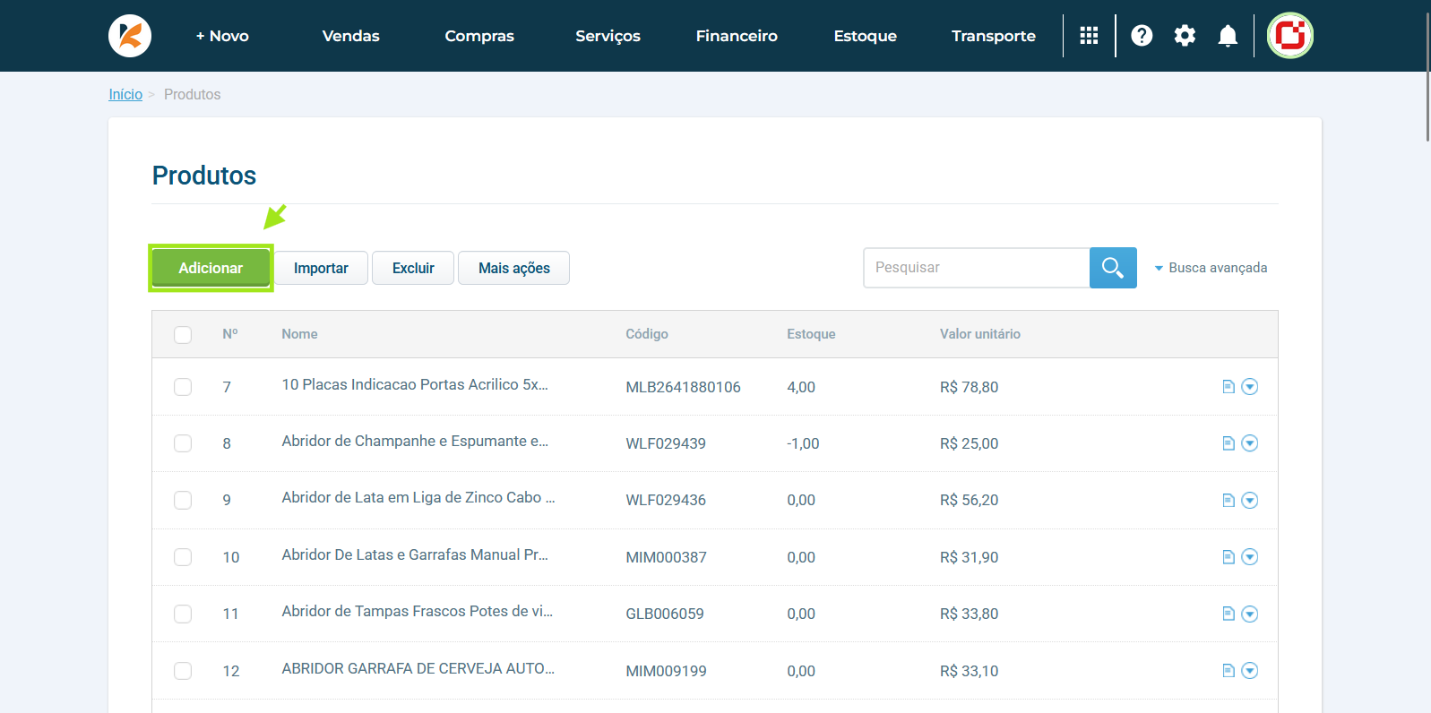Open the apps grid icon
The height and width of the screenshot is (713, 1431).
(1089, 36)
